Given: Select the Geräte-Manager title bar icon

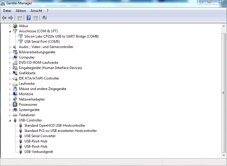Looking at the screenshot, I should coord(3,3).
